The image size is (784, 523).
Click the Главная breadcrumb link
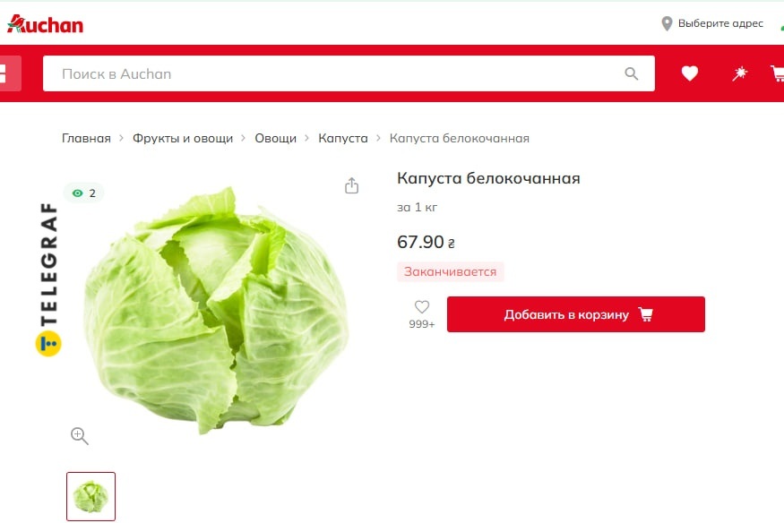coord(86,139)
